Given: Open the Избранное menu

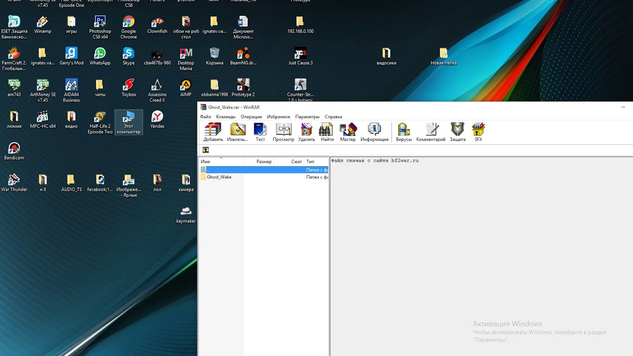Looking at the screenshot, I should pos(278,117).
